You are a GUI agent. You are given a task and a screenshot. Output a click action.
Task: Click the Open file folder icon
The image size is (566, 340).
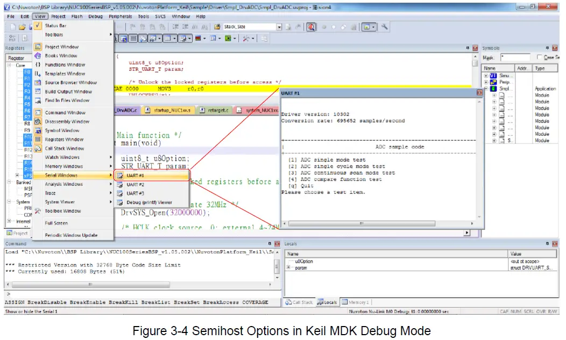[x=22, y=27]
